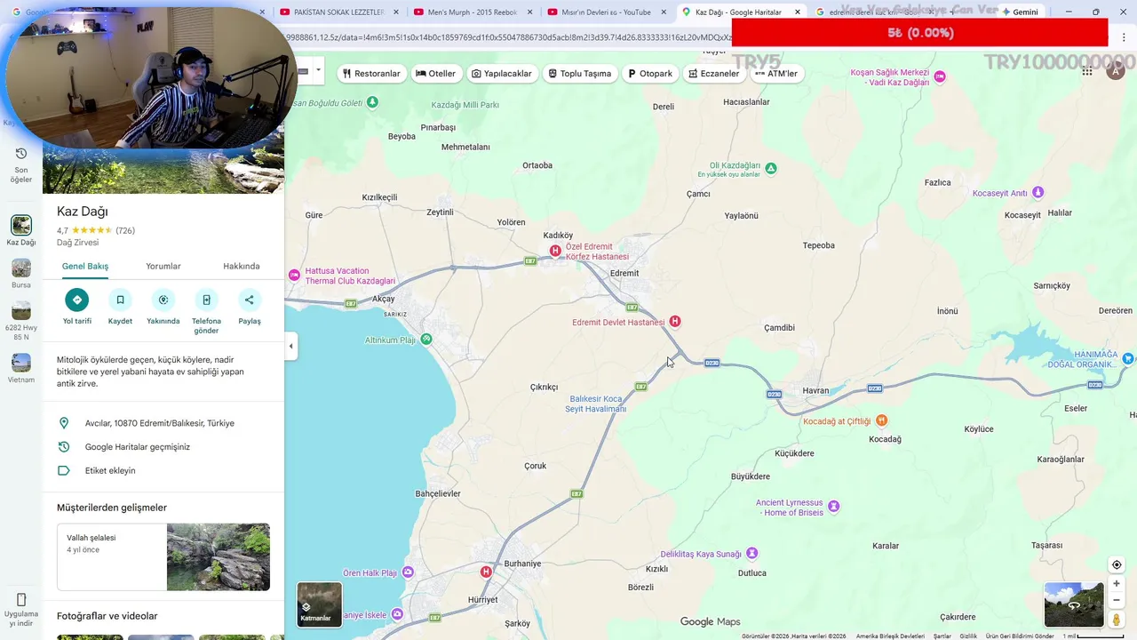Center map on my location
The image size is (1137, 640).
coord(1117,564)
